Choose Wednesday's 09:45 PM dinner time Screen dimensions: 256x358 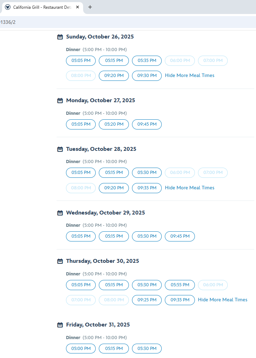coord(180,236)
